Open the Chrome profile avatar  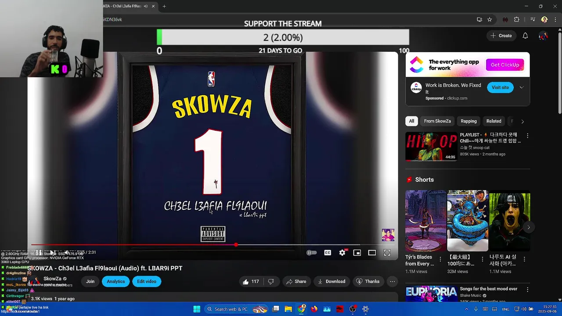544,19
